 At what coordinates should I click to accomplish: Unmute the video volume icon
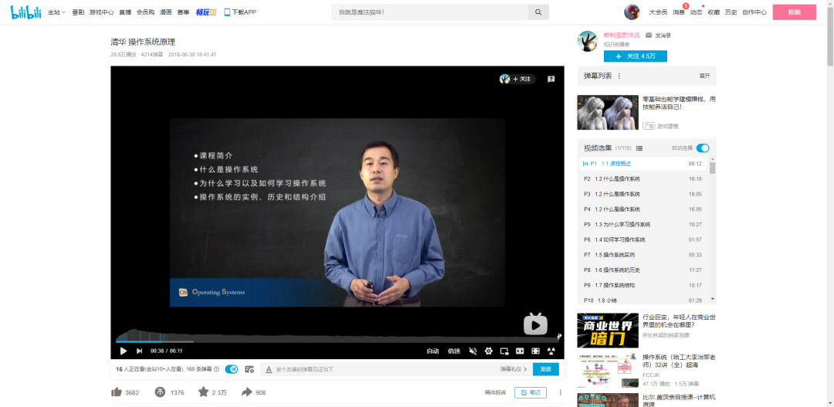point(473,351)
